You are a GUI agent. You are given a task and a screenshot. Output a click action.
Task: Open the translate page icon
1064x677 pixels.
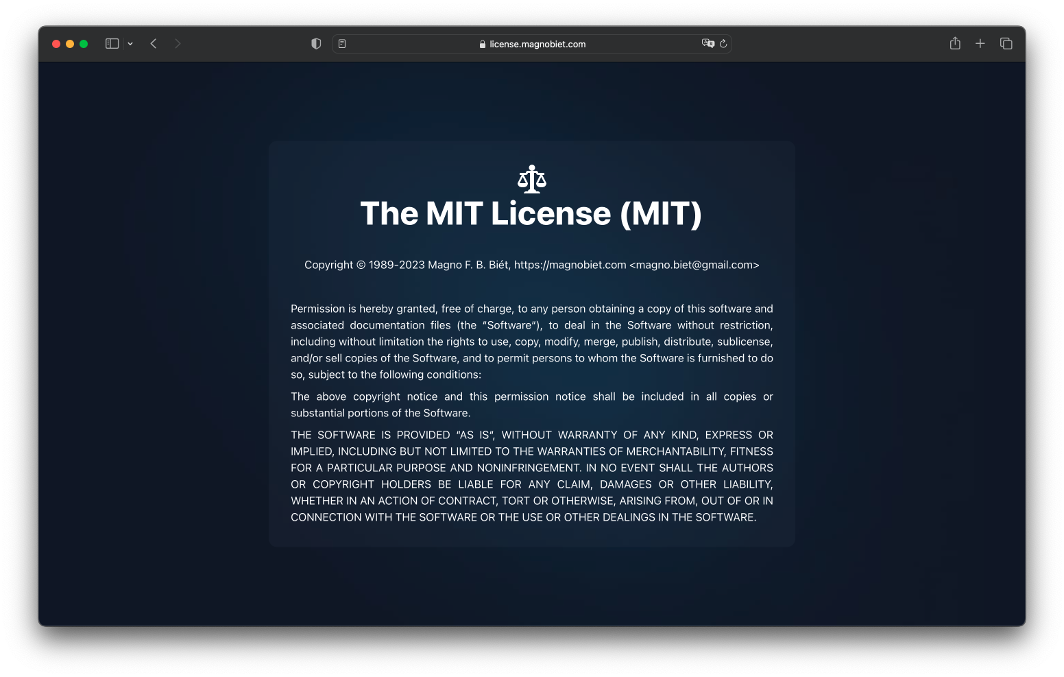708,43
